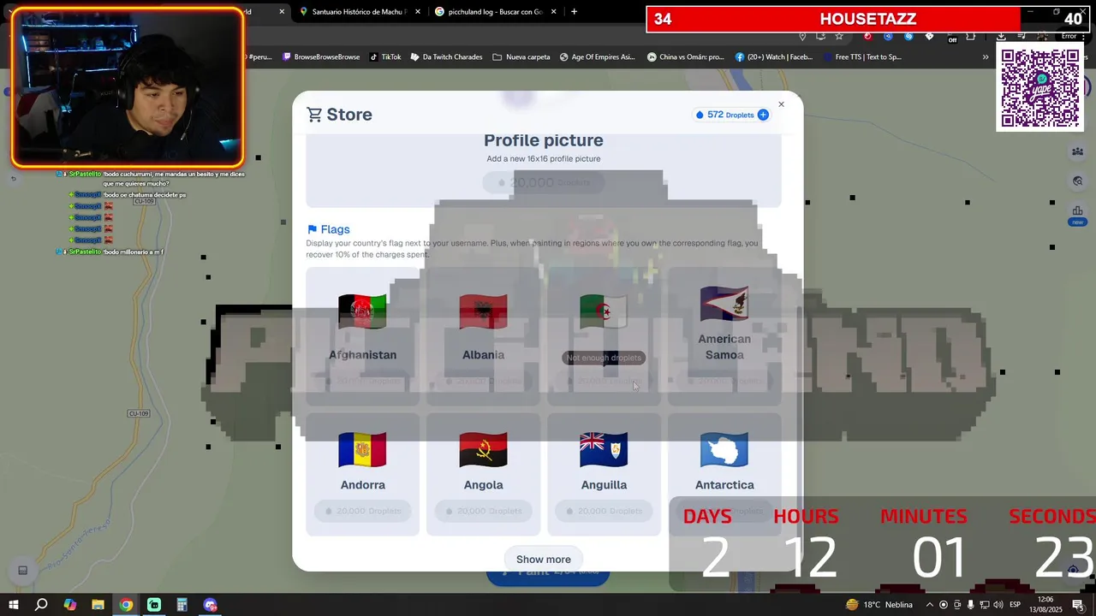Select the Albania flag card

point(484,336)
